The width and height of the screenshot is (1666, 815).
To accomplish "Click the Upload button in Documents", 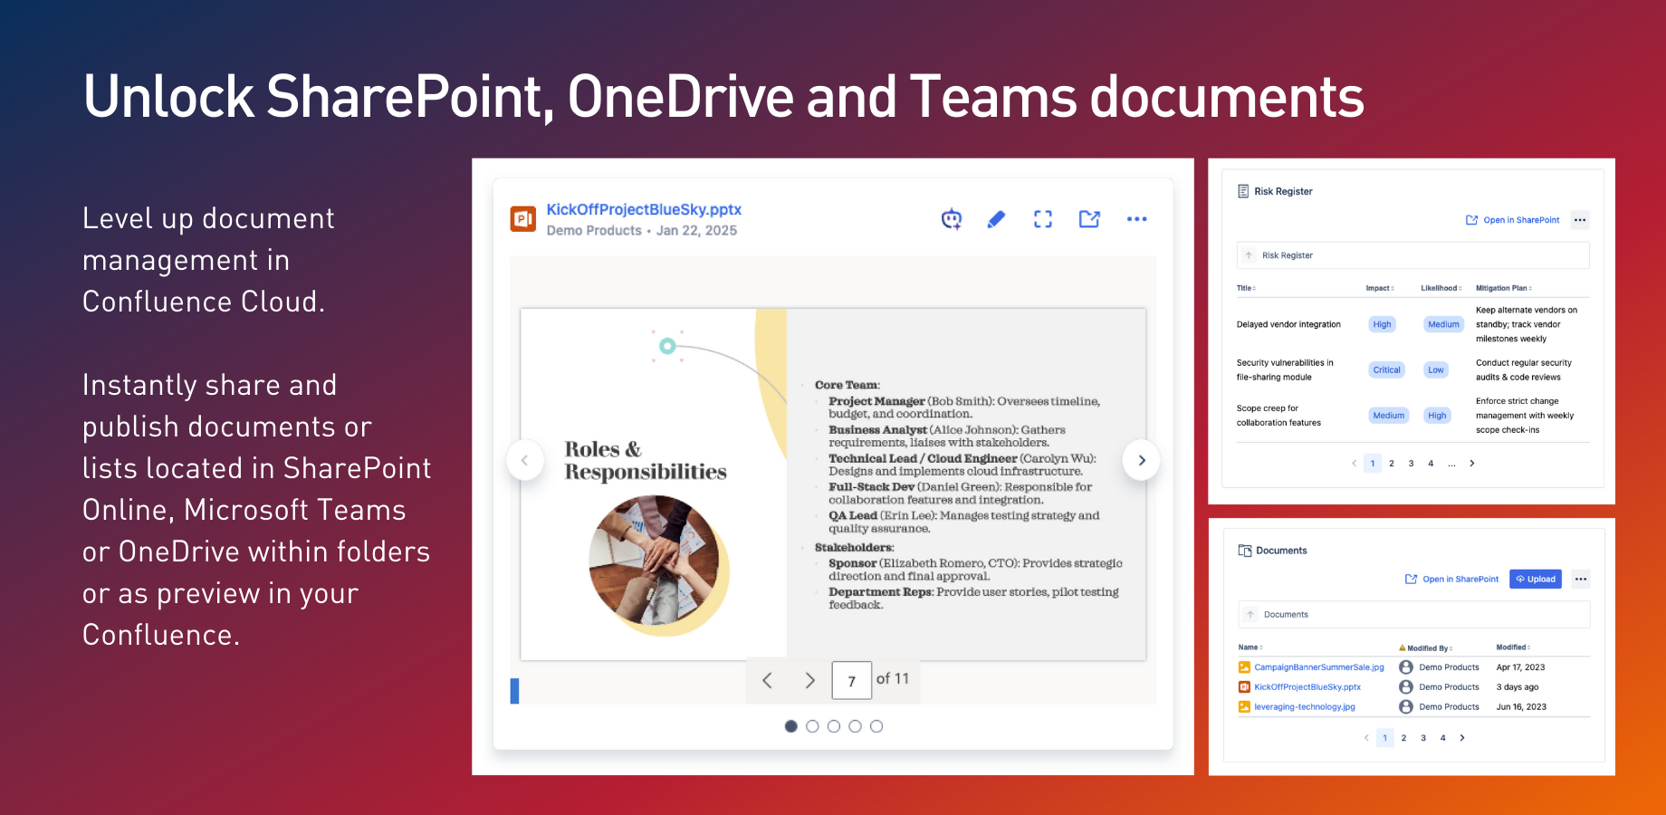I will pos(1535,579).
